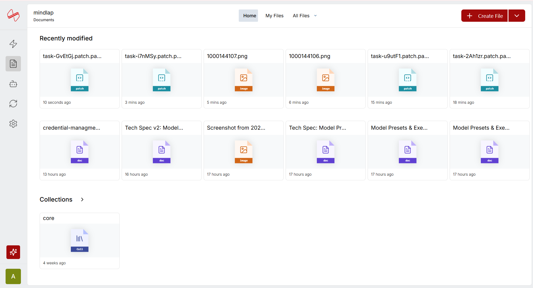Open task-2Ah1zr.patch.pa... file title
Screen dimensions: 533x288
click(482, 56)
